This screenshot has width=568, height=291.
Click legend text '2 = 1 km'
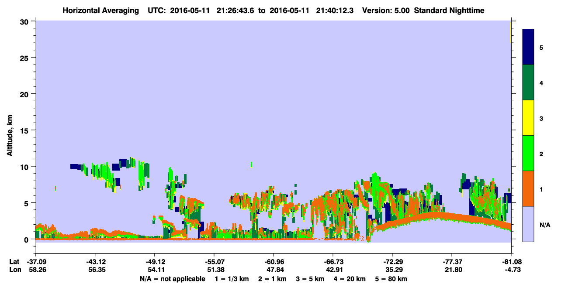click(x=273, y=279)
